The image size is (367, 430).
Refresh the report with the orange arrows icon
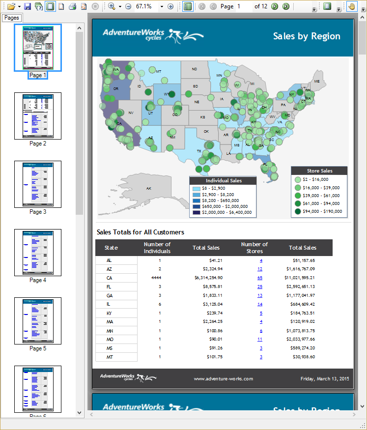[84, 6]
